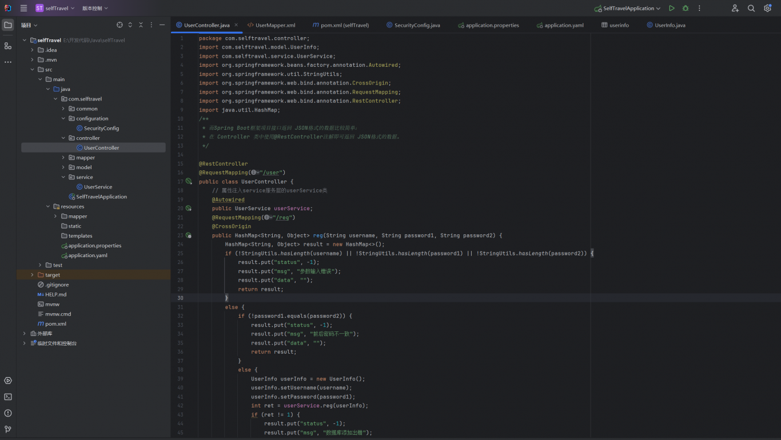Collapse the configuration package

63,118
